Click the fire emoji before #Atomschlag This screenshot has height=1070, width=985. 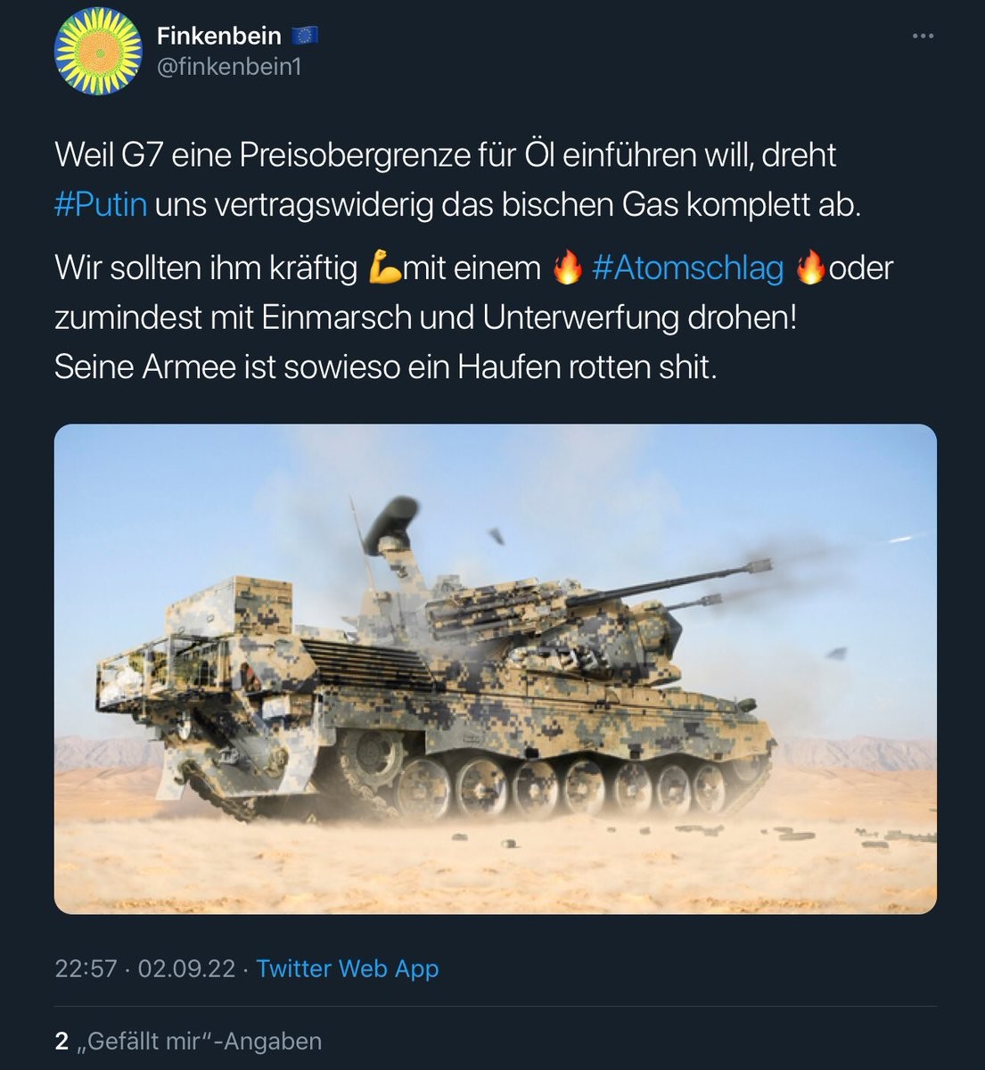[567, 267]
